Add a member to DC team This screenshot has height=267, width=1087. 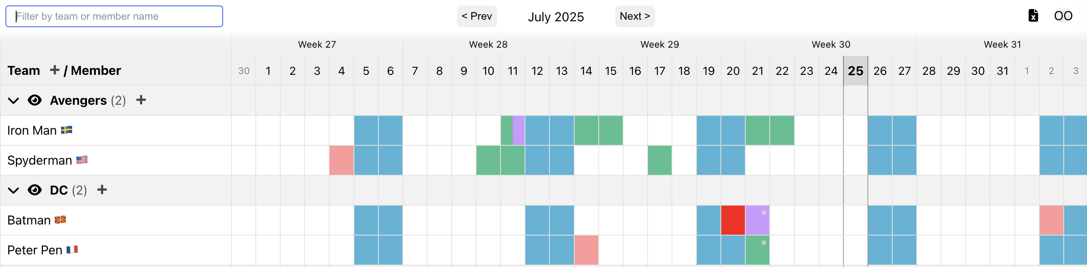pyautogui.click(x=102, y=190)
